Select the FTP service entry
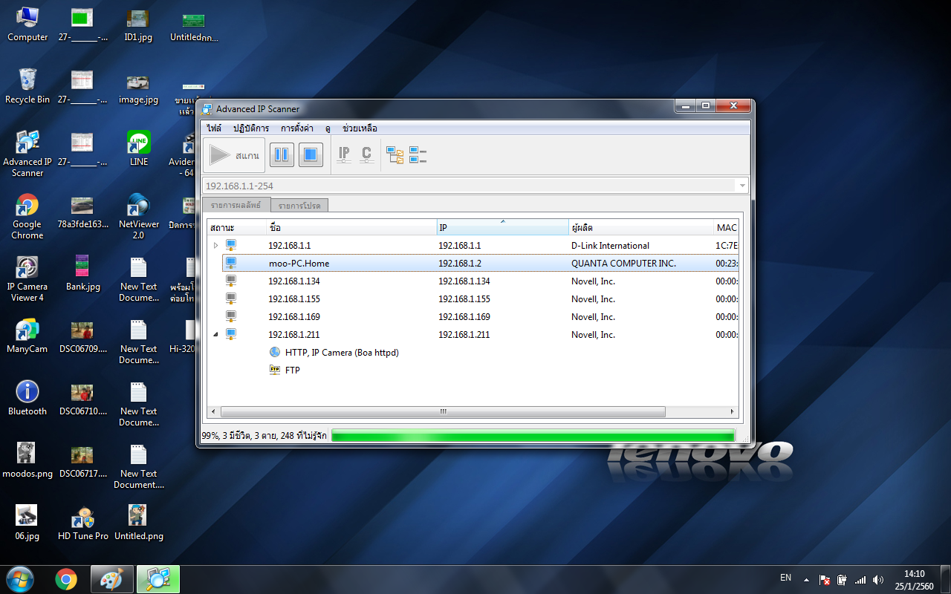951x594 pixels. tap(293, 370)
